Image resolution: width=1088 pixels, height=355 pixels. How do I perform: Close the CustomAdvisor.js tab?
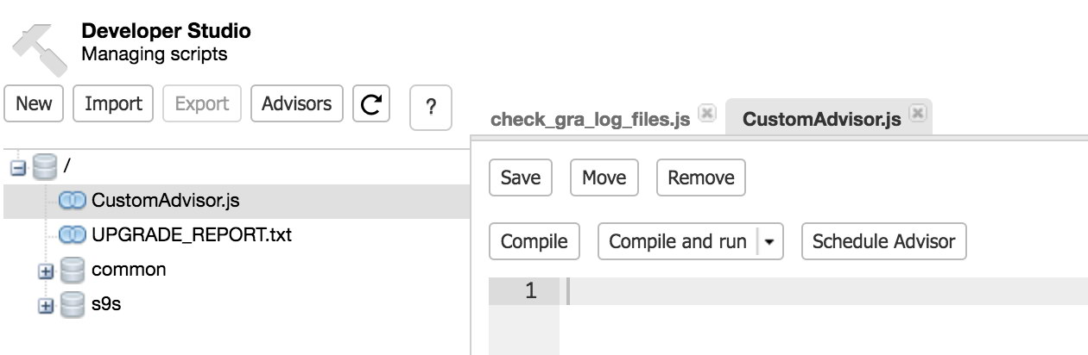[x=918, y=114]
